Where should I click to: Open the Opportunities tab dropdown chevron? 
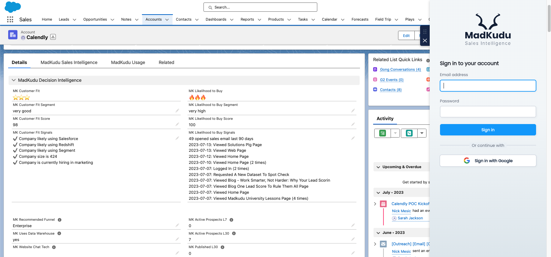coord(112,20)
